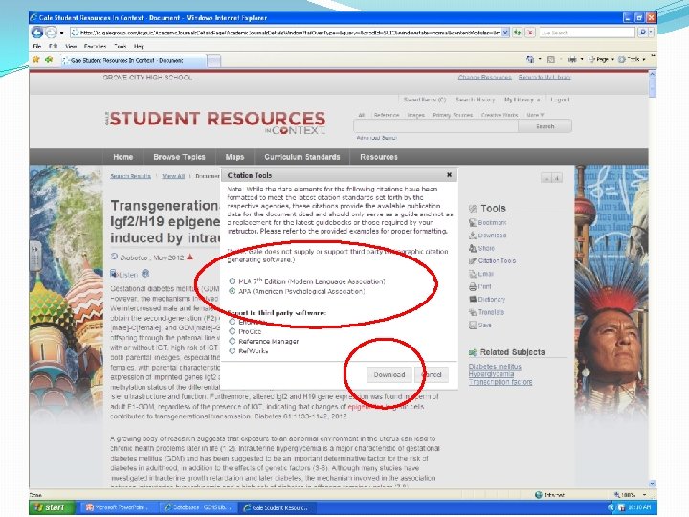Click the site search input field
Image resolution: width=689 pixels, height=517 pixels.
435,126
